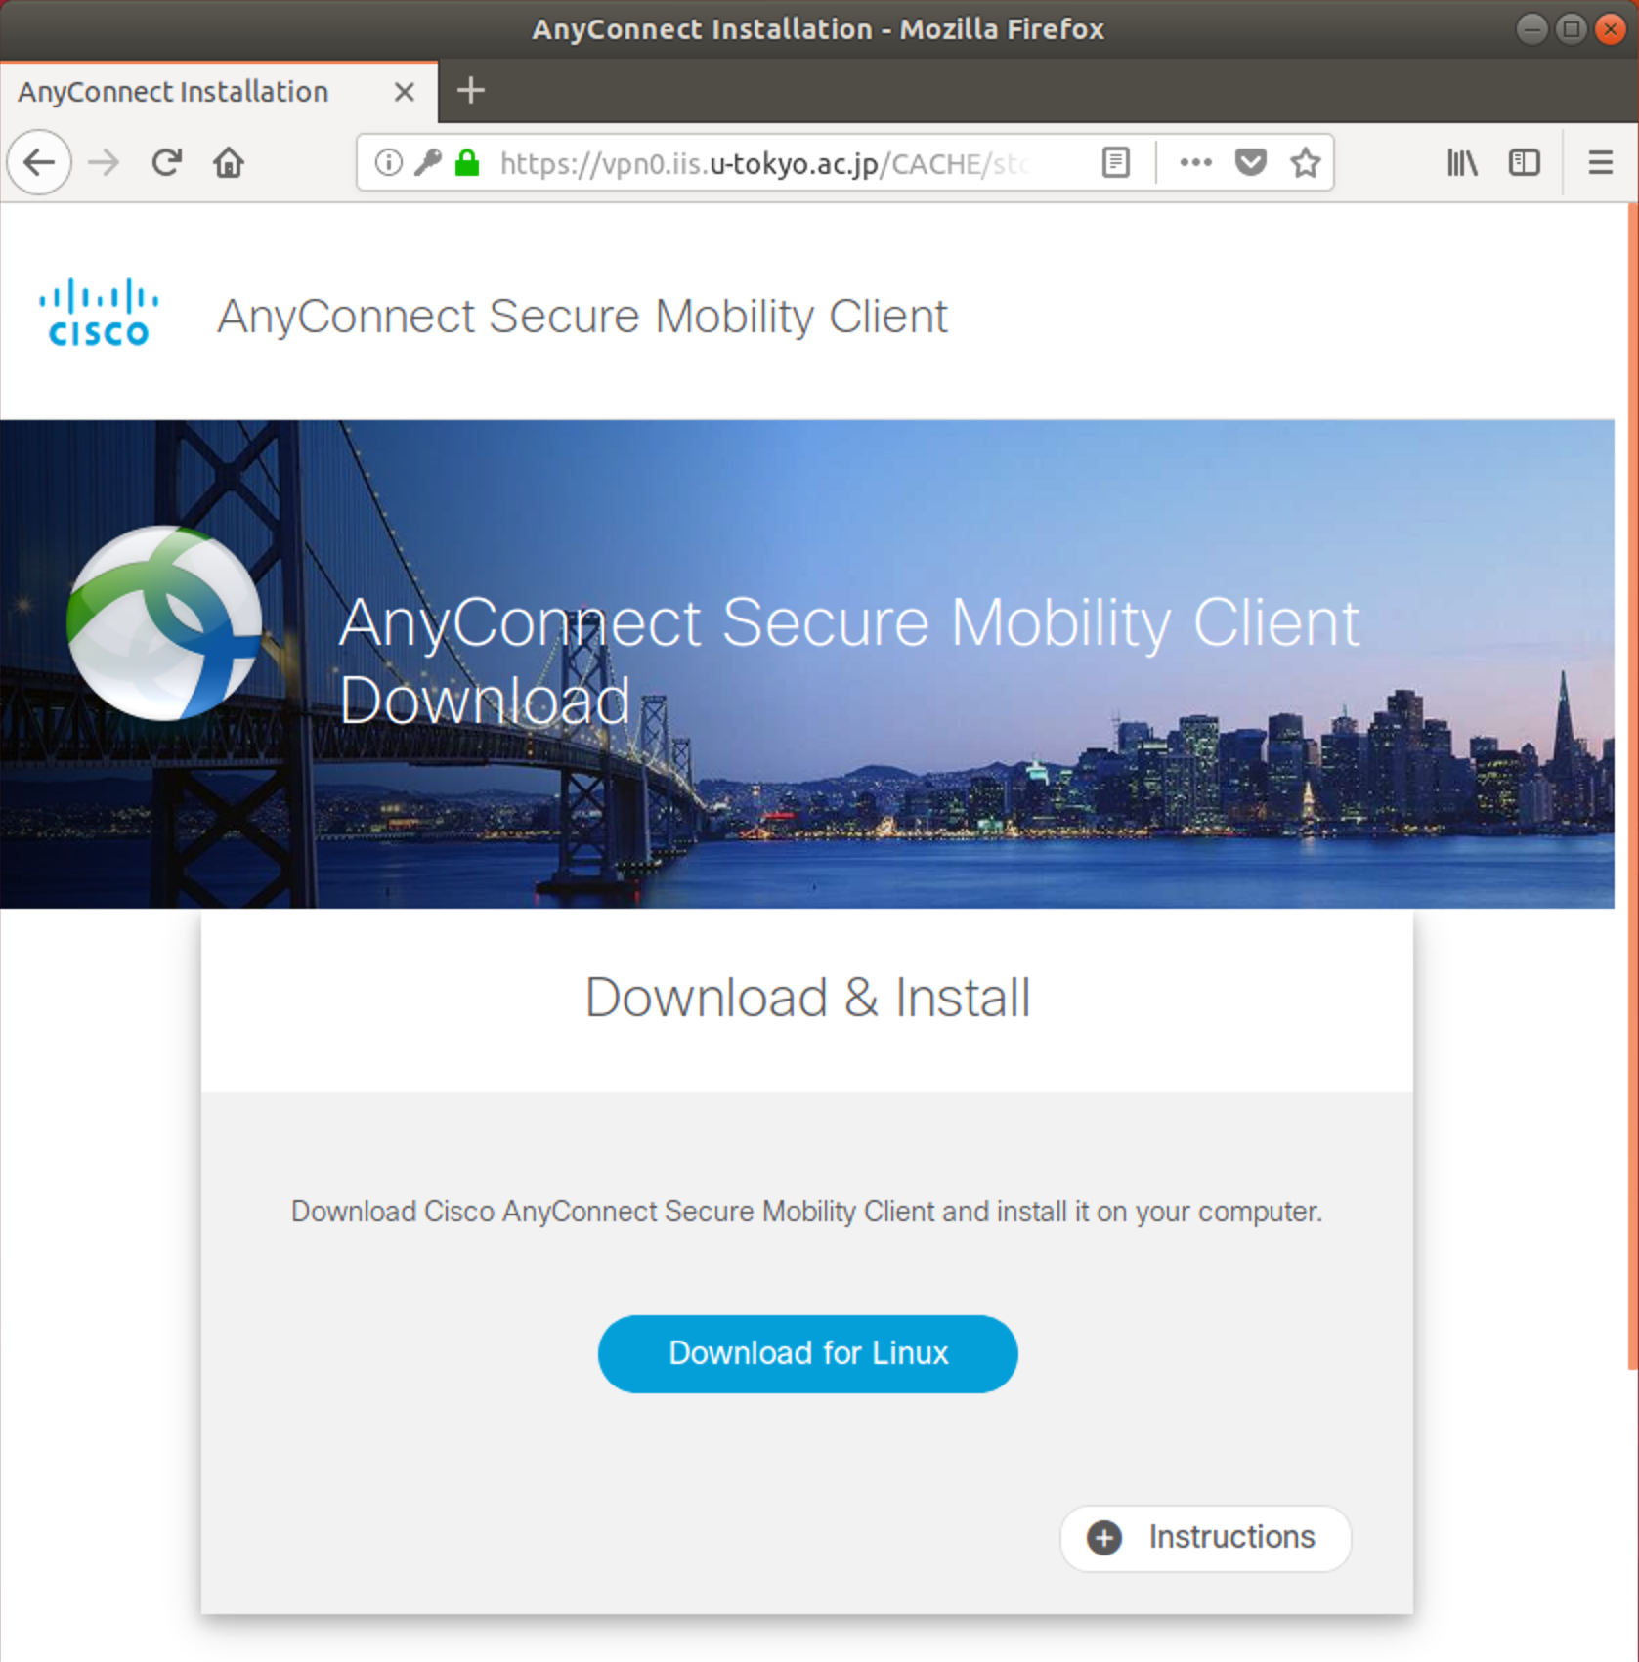1639x1662 pixels.
Task: Click banner text 'AnyConnect Secure Mobility Client Download'
Action: coord(848,661)
